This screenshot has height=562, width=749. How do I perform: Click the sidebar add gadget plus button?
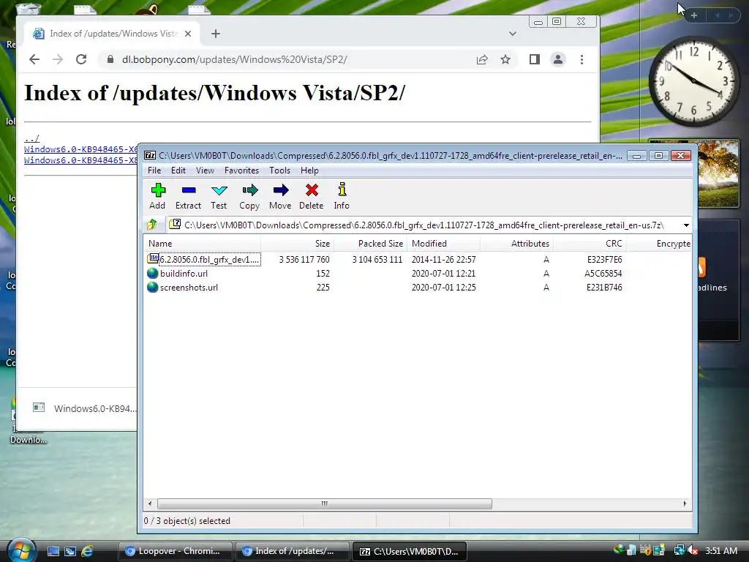pos(694,15)
